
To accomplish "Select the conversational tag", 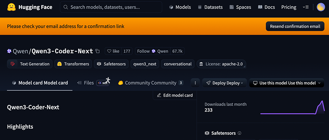I will (x=178, y=64).
